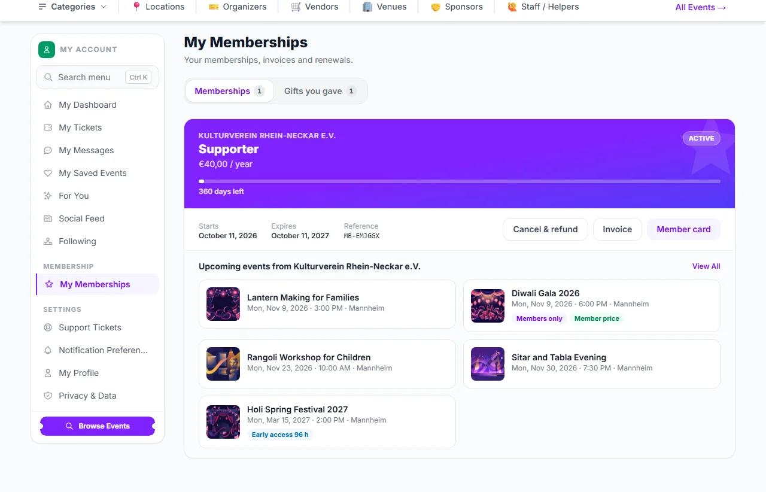Expand the Categories dropdown
Screen dimensions: 766x492
(x=72, y=7)
